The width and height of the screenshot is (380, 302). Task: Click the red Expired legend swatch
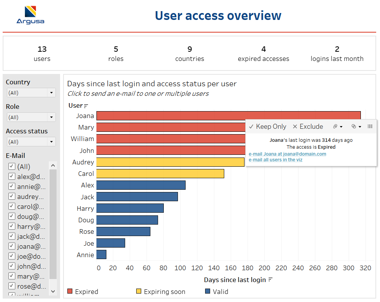tap(70, 291)
